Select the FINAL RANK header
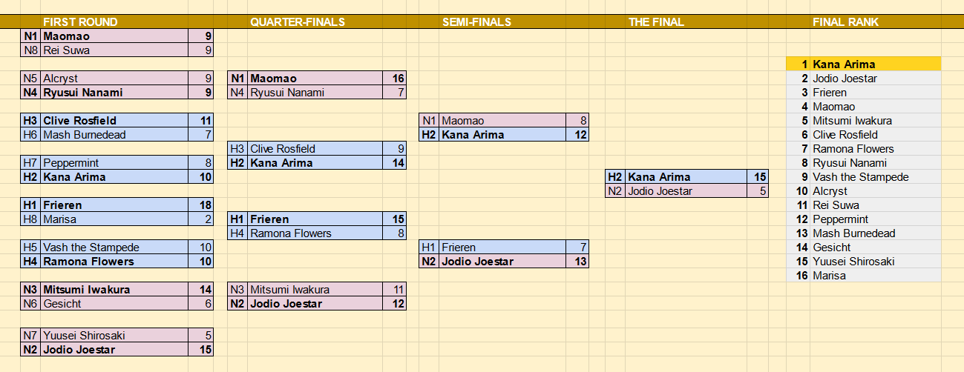964x372 pixels. pos(845,22)
